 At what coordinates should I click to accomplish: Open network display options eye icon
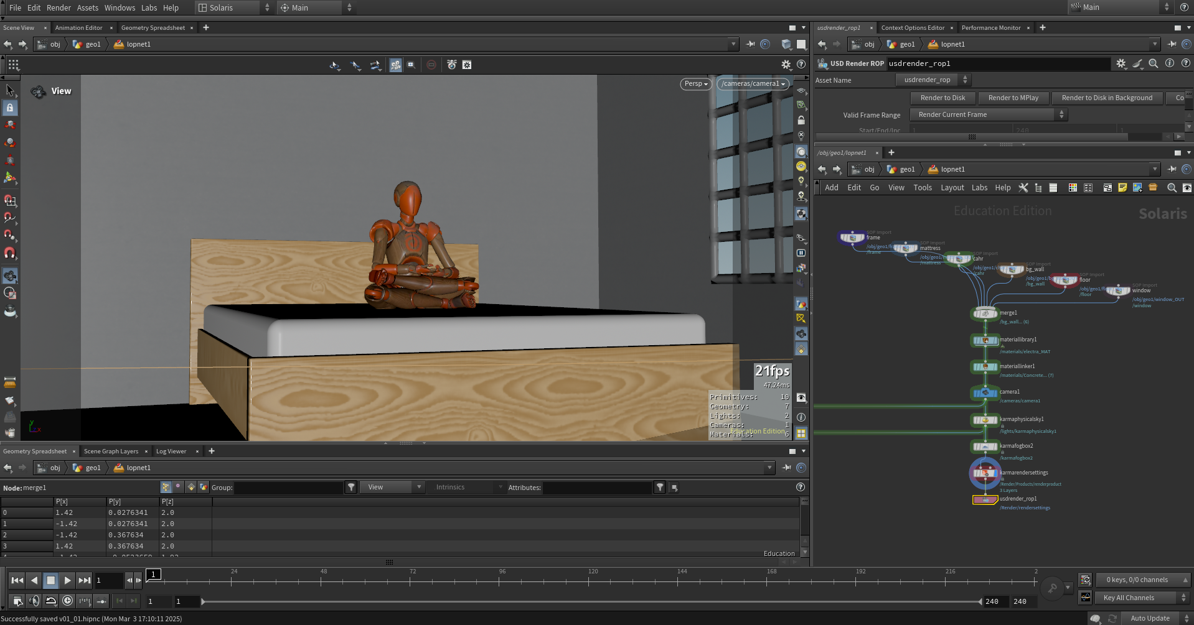click(1187, 188)
